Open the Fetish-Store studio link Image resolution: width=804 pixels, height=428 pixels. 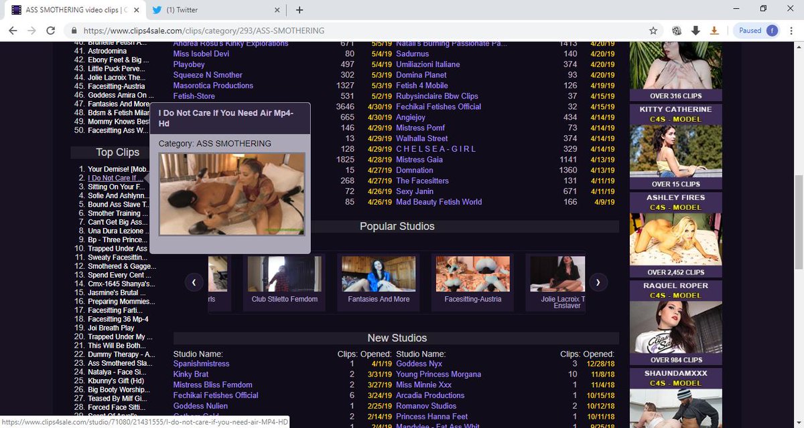point(194,96)
